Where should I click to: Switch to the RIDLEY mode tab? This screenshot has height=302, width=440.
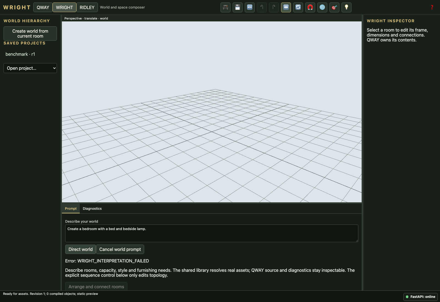click(x=87, y=7)
